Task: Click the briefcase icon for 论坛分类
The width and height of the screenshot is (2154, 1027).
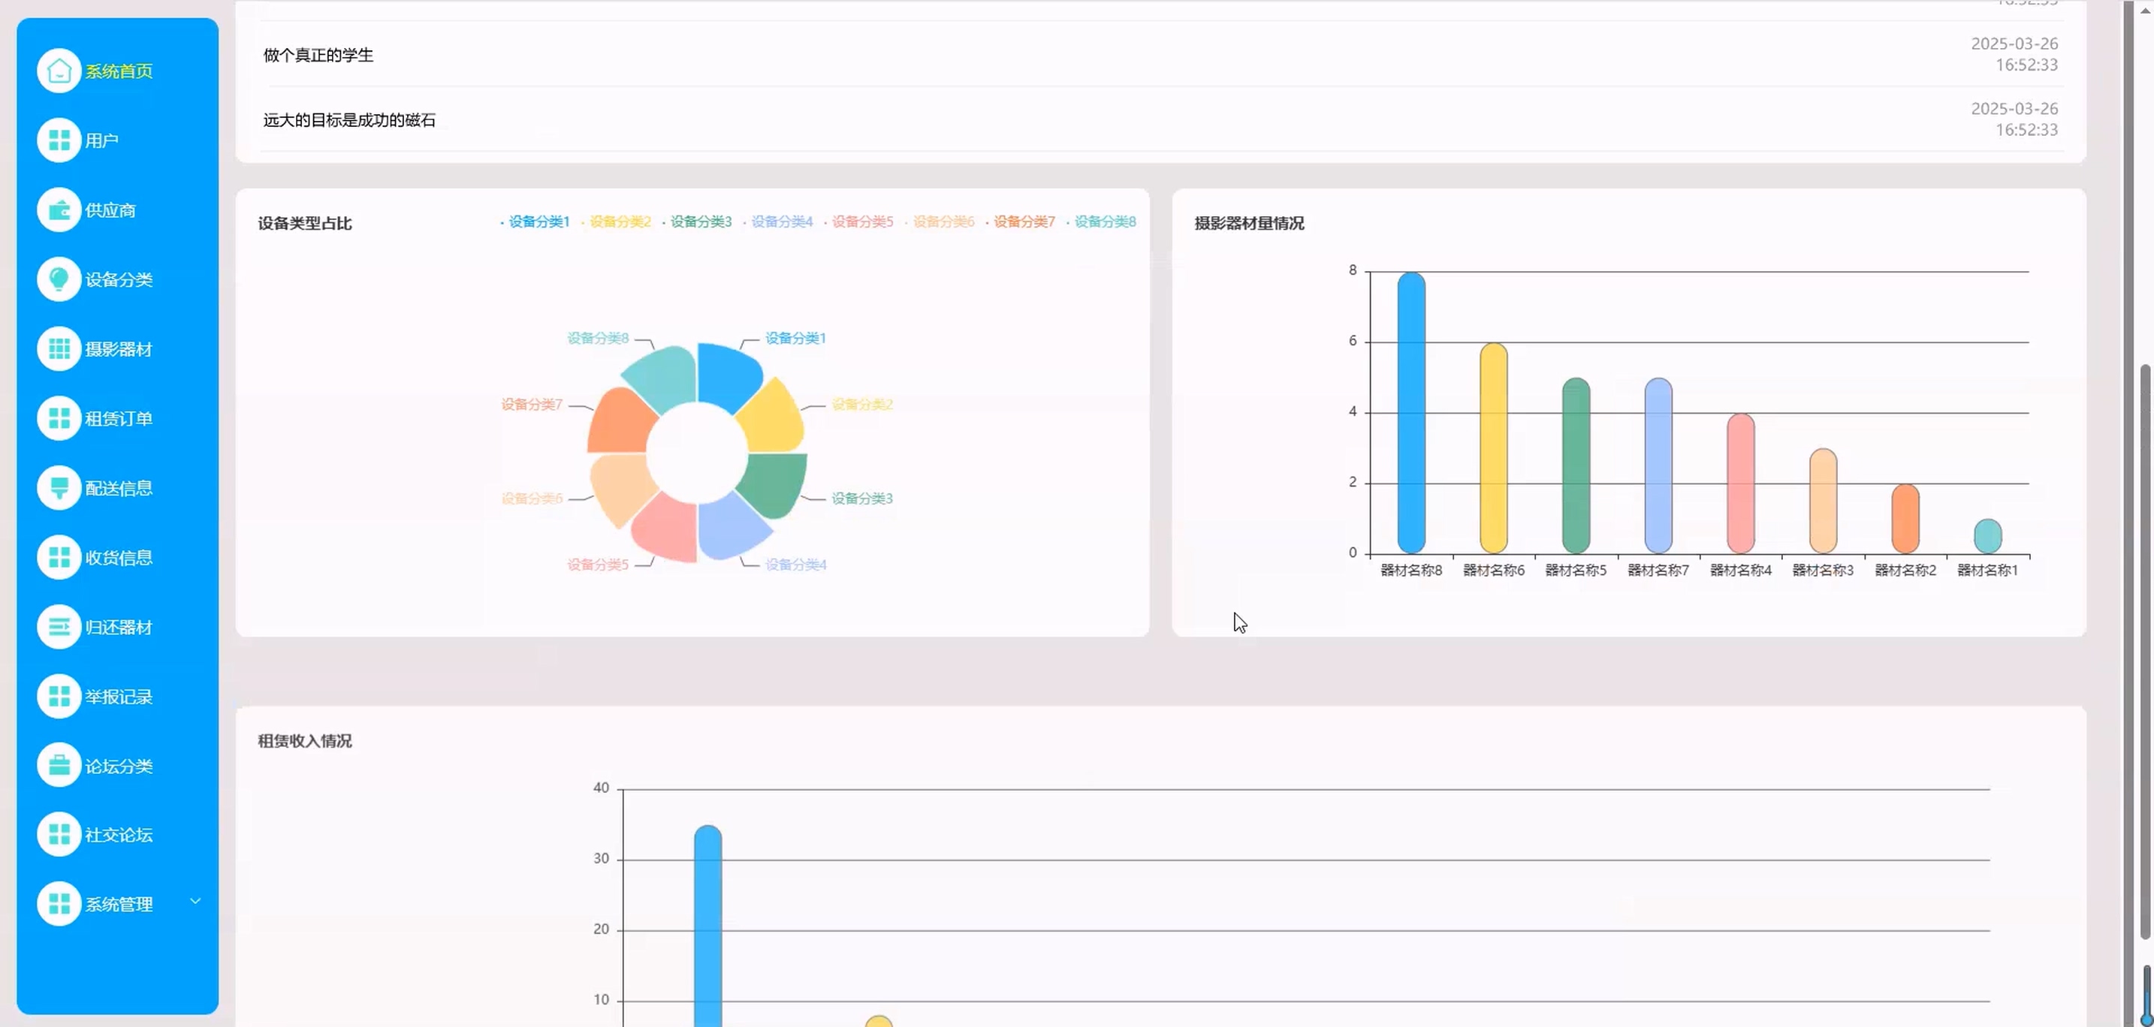Action: (x=59, y=766)
